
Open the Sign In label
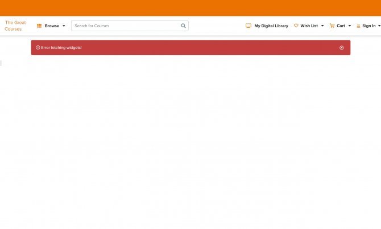(369, 26)
